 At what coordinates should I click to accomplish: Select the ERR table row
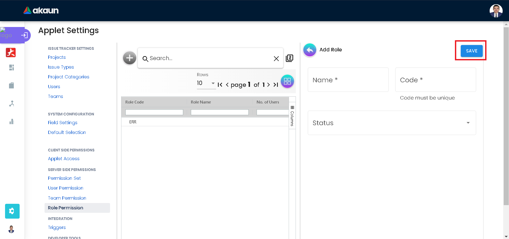205,122
